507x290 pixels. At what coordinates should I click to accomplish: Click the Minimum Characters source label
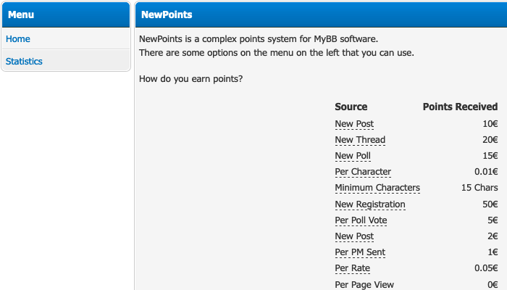pos(377,188)
